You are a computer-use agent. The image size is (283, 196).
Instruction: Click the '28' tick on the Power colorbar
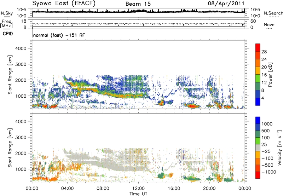click(x=264, y=52)
